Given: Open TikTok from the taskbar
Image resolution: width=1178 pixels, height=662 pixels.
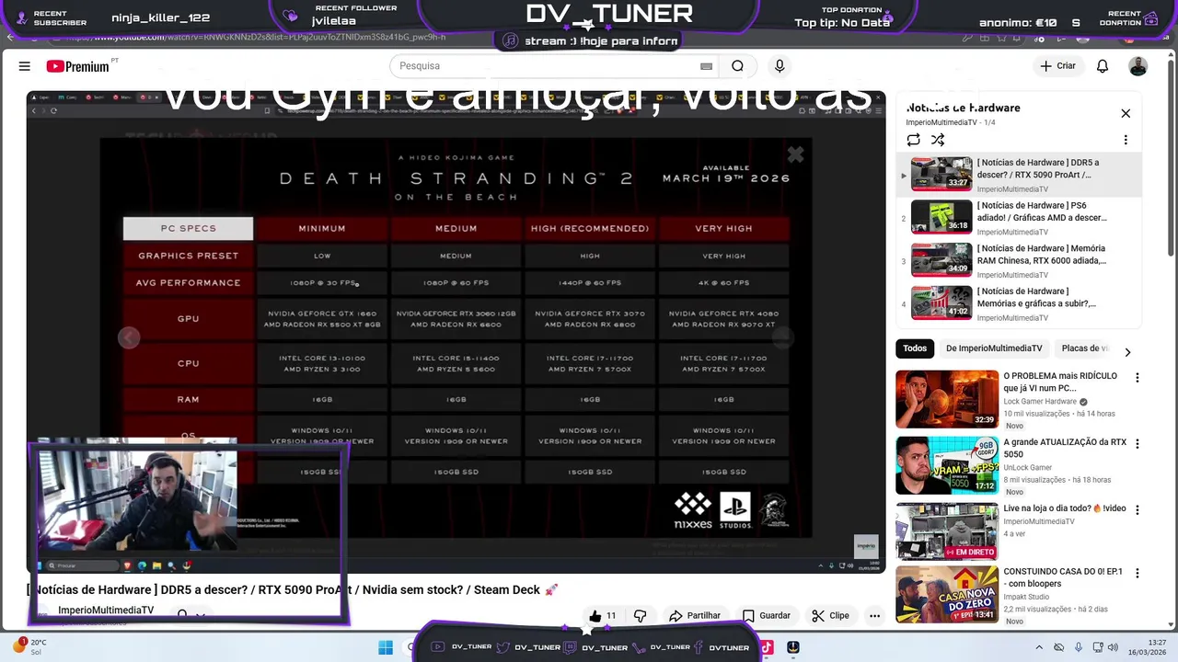Looking at the screenshot, I should pos(767,647).
